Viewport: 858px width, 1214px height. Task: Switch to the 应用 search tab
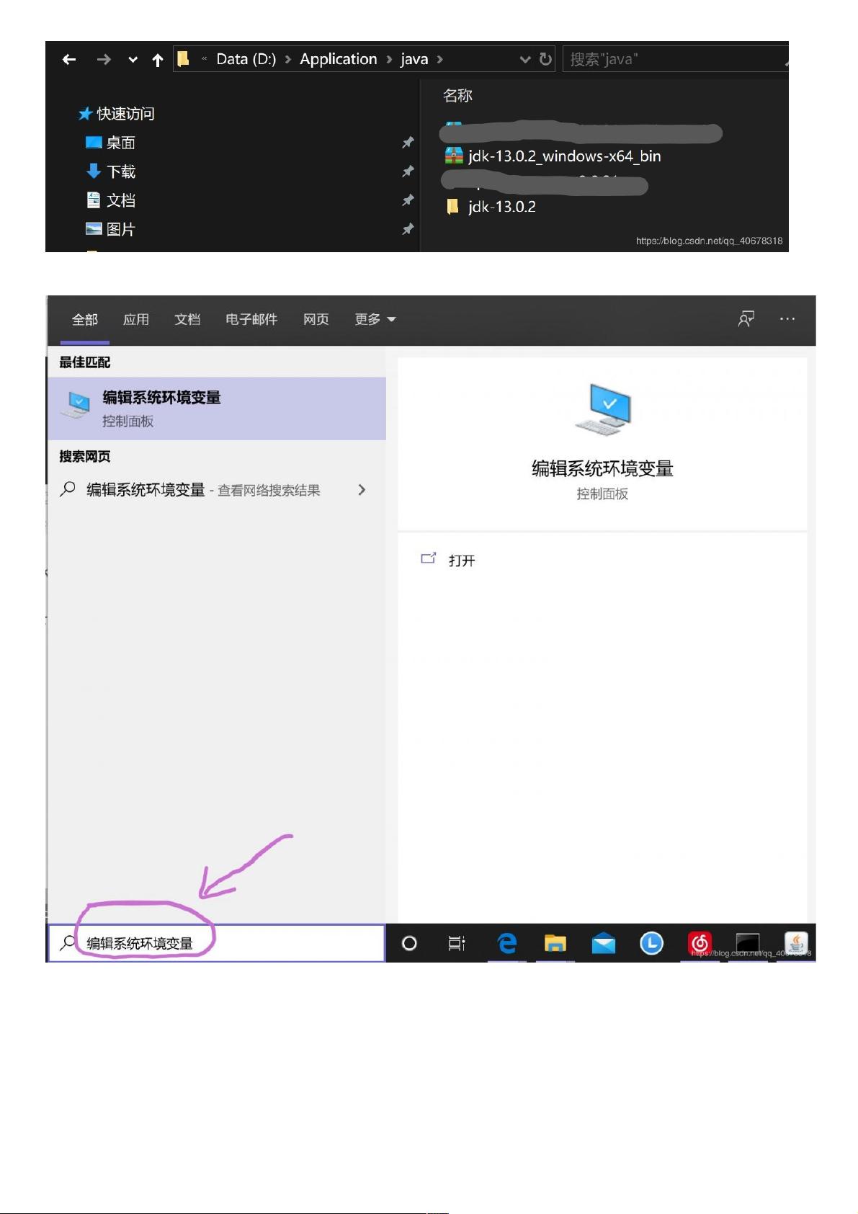click(135, 319)
